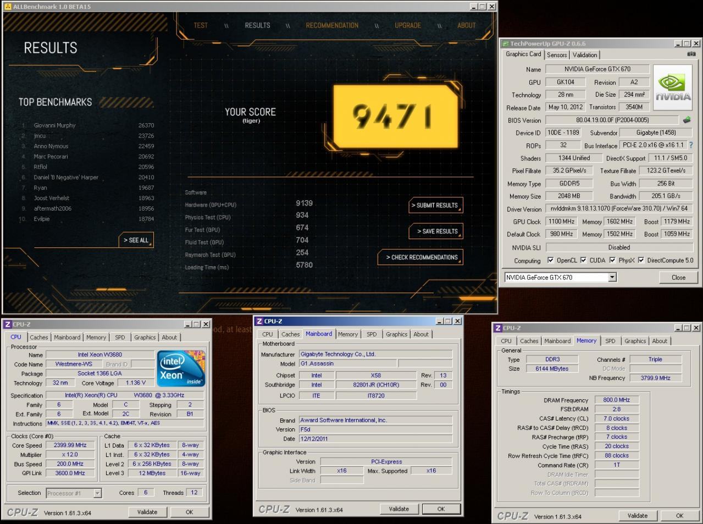Viewport: 703px width, 524px height.
Task: Click the Intel Xeon inside logo in CPU-Z
Action: click(x=181, y=368)
